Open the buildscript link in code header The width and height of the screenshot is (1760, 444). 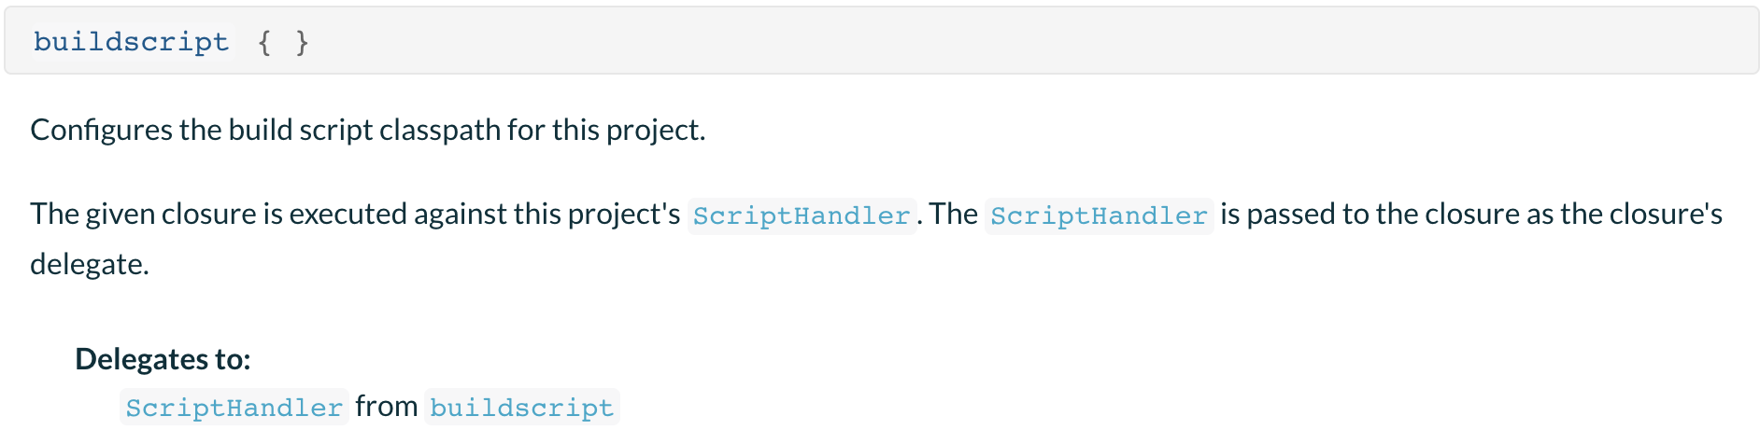(x=131, y=42)
